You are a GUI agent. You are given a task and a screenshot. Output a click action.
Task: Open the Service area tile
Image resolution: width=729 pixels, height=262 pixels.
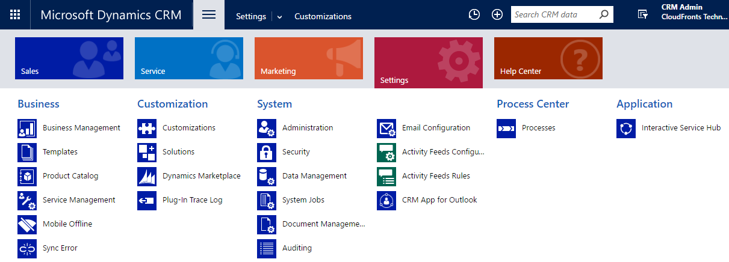tap(189, 58)
